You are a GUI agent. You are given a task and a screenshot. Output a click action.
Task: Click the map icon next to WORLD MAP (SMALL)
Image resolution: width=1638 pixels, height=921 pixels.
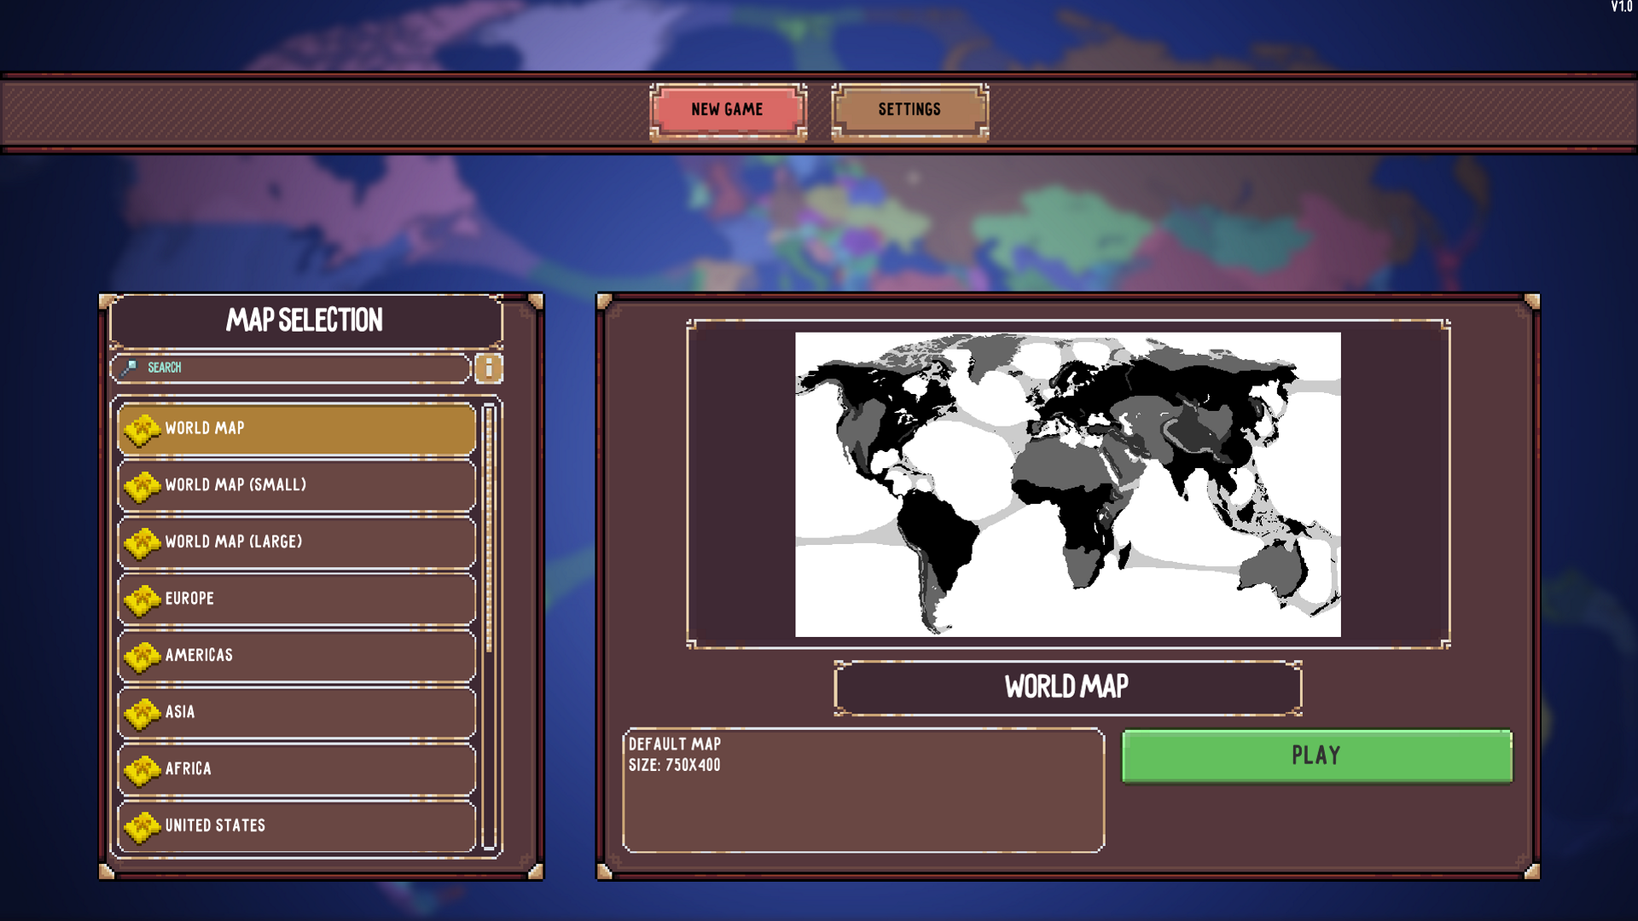[143, 485]
